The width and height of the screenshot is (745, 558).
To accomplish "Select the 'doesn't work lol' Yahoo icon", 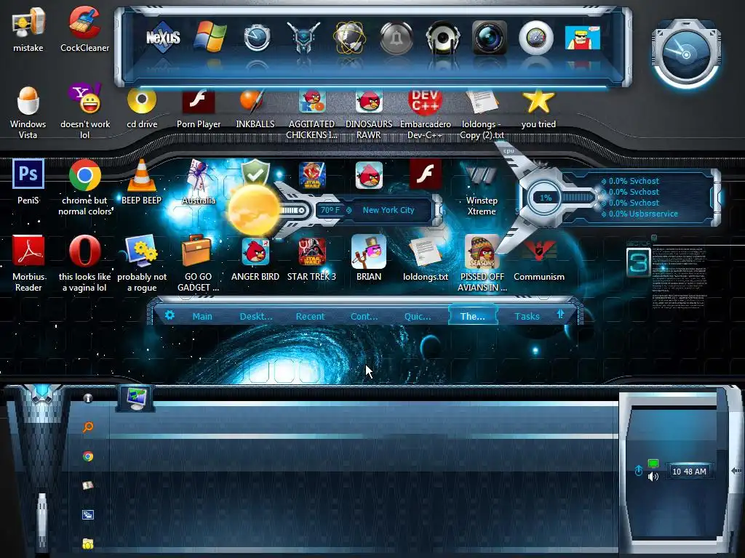I will point(85,111).
